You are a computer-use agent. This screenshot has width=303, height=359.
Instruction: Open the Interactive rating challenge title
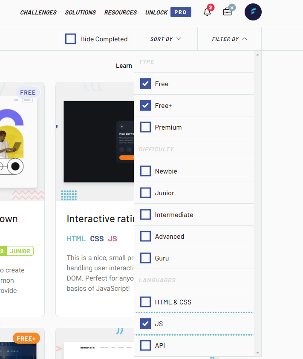point(101,219)
